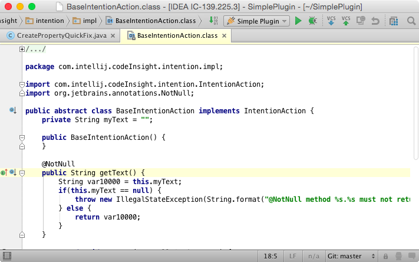Click the LF line separator indicator
419x262 pixels.
coord(293,256)
